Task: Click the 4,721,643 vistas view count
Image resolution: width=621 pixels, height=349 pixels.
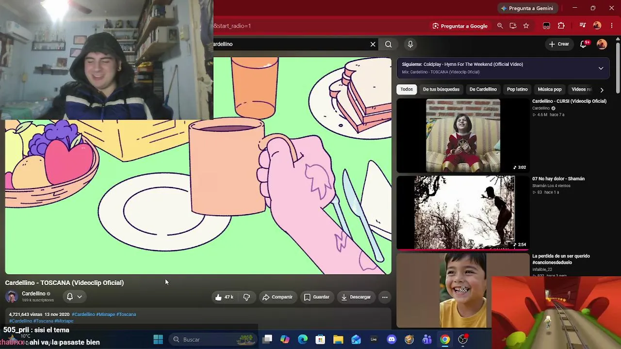Action: click(26, 315)
